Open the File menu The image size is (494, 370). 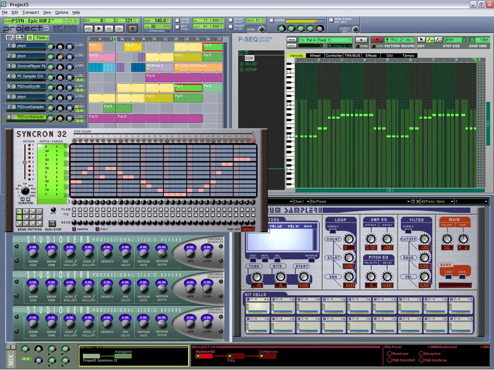[x=5, y=13]
